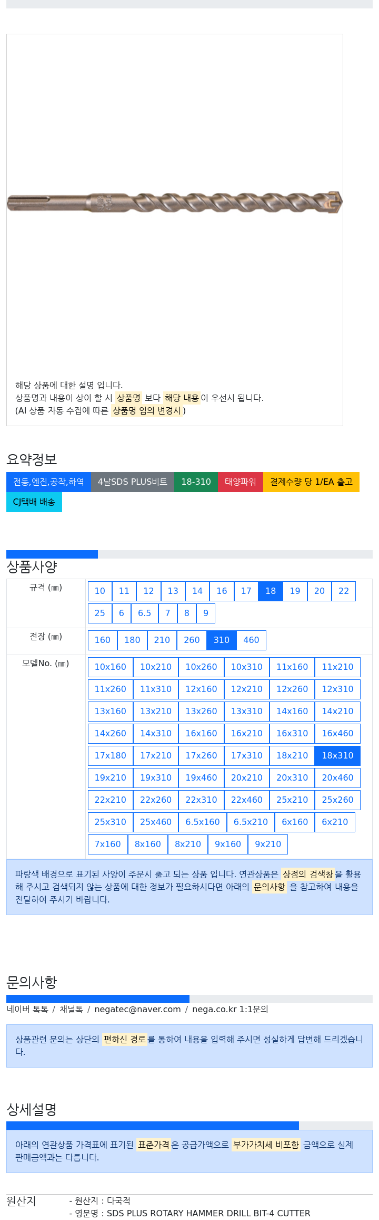Screen dimensions: 379x1220
Task: Click the yellow 결제수량 당 1/EA 출고 tag
Action: coord(312,482)
